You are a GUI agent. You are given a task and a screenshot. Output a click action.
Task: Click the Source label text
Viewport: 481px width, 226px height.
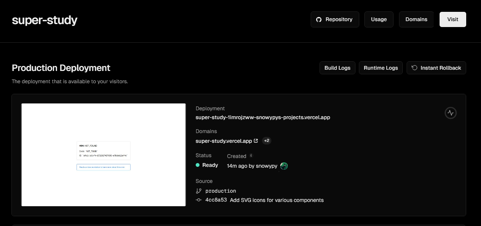(x=204, y=181)
